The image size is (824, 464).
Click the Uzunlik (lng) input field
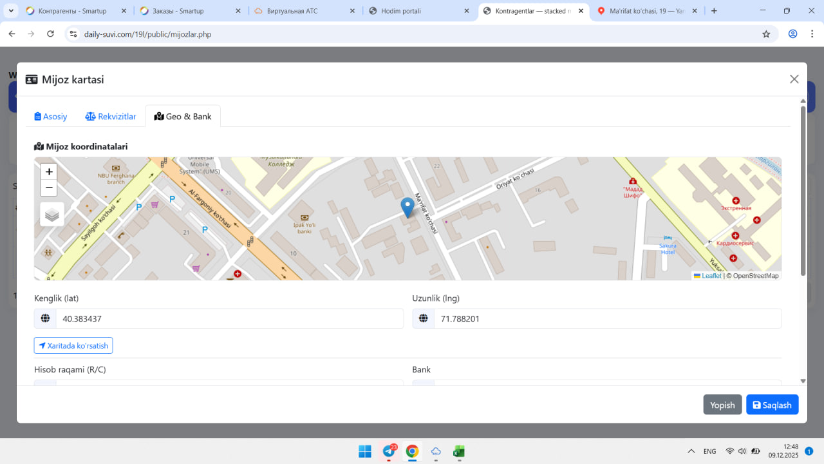point(607,319)
